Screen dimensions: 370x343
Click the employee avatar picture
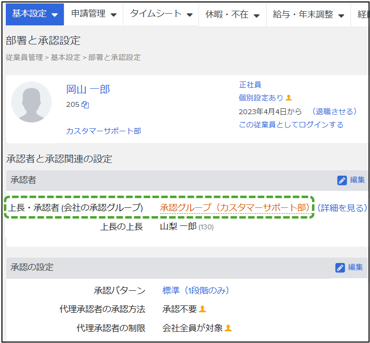pyautogui.click(x=31, y=102)
